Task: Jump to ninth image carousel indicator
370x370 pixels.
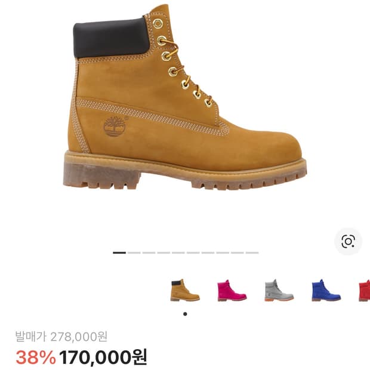Action: [x=238, y=252]
